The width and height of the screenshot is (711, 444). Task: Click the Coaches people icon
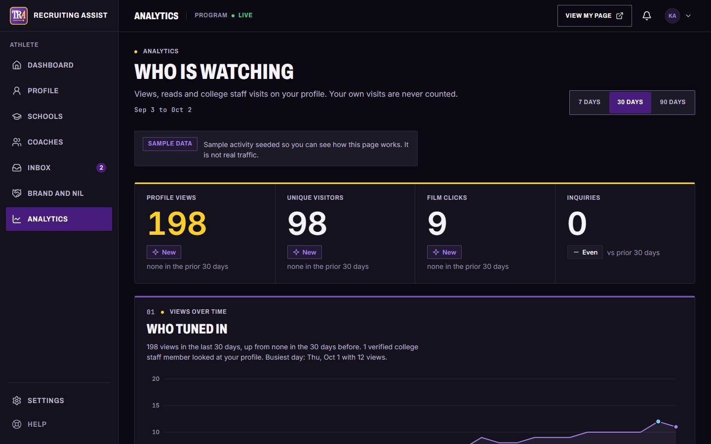tap(17, 142)
